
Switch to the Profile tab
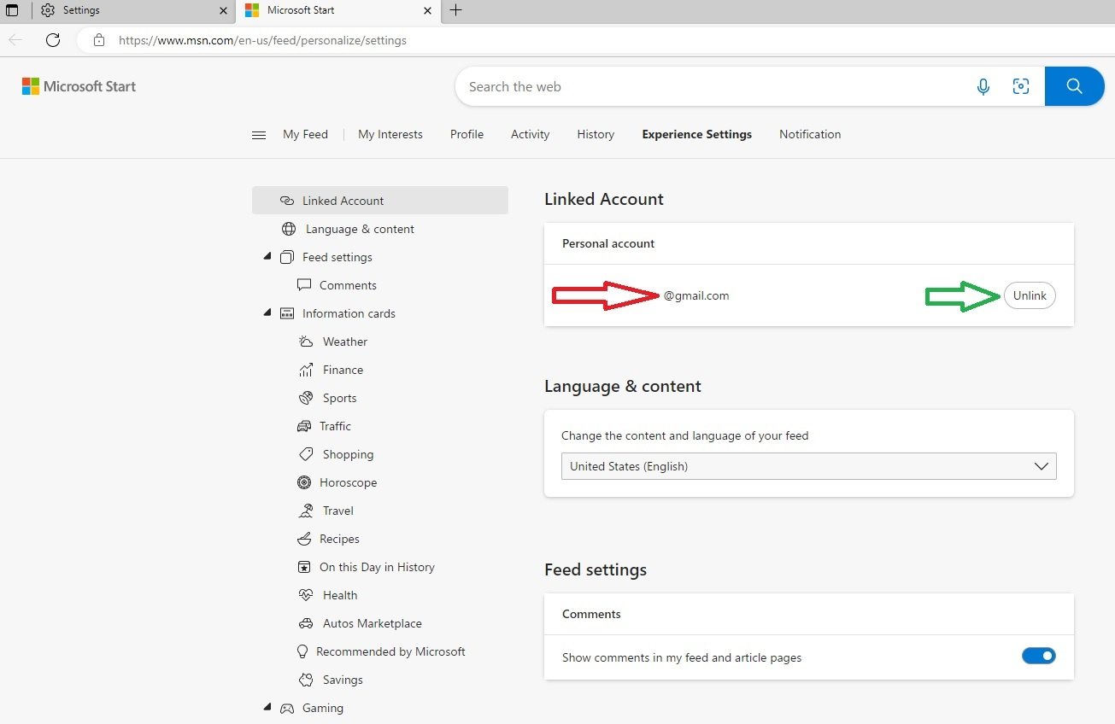point(467,134)
